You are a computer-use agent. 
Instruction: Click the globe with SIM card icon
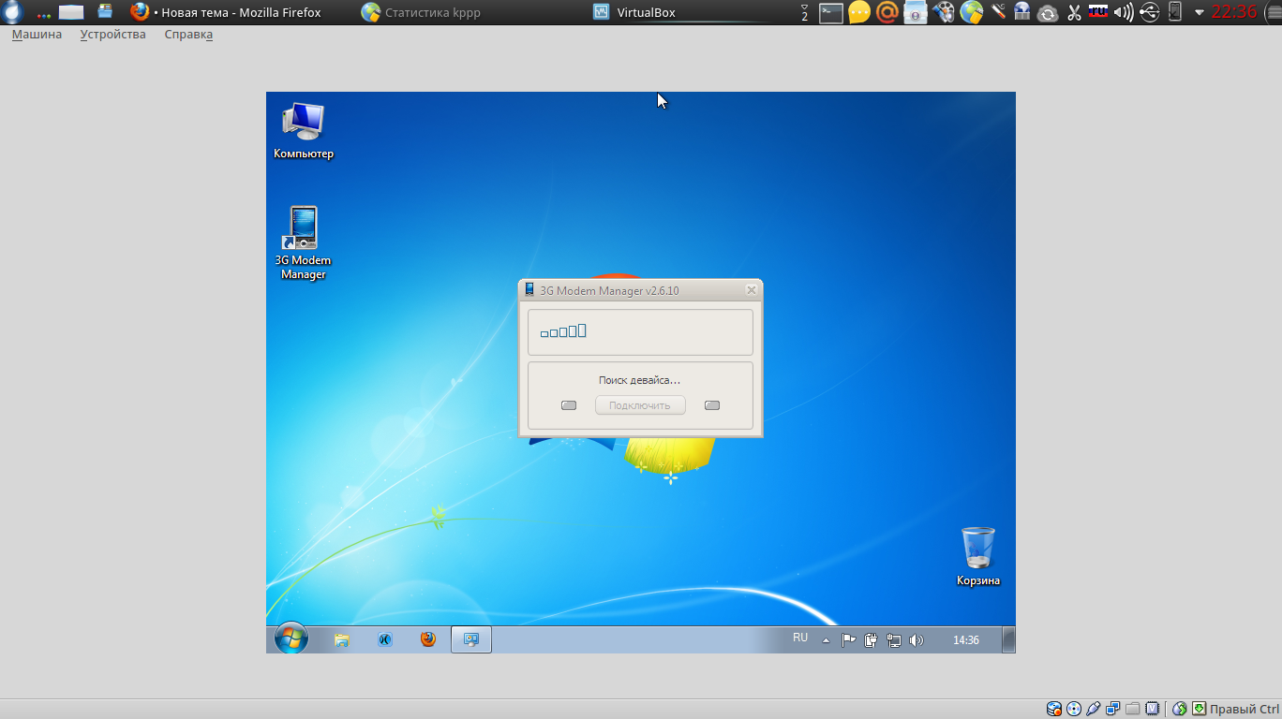(971, 12)
